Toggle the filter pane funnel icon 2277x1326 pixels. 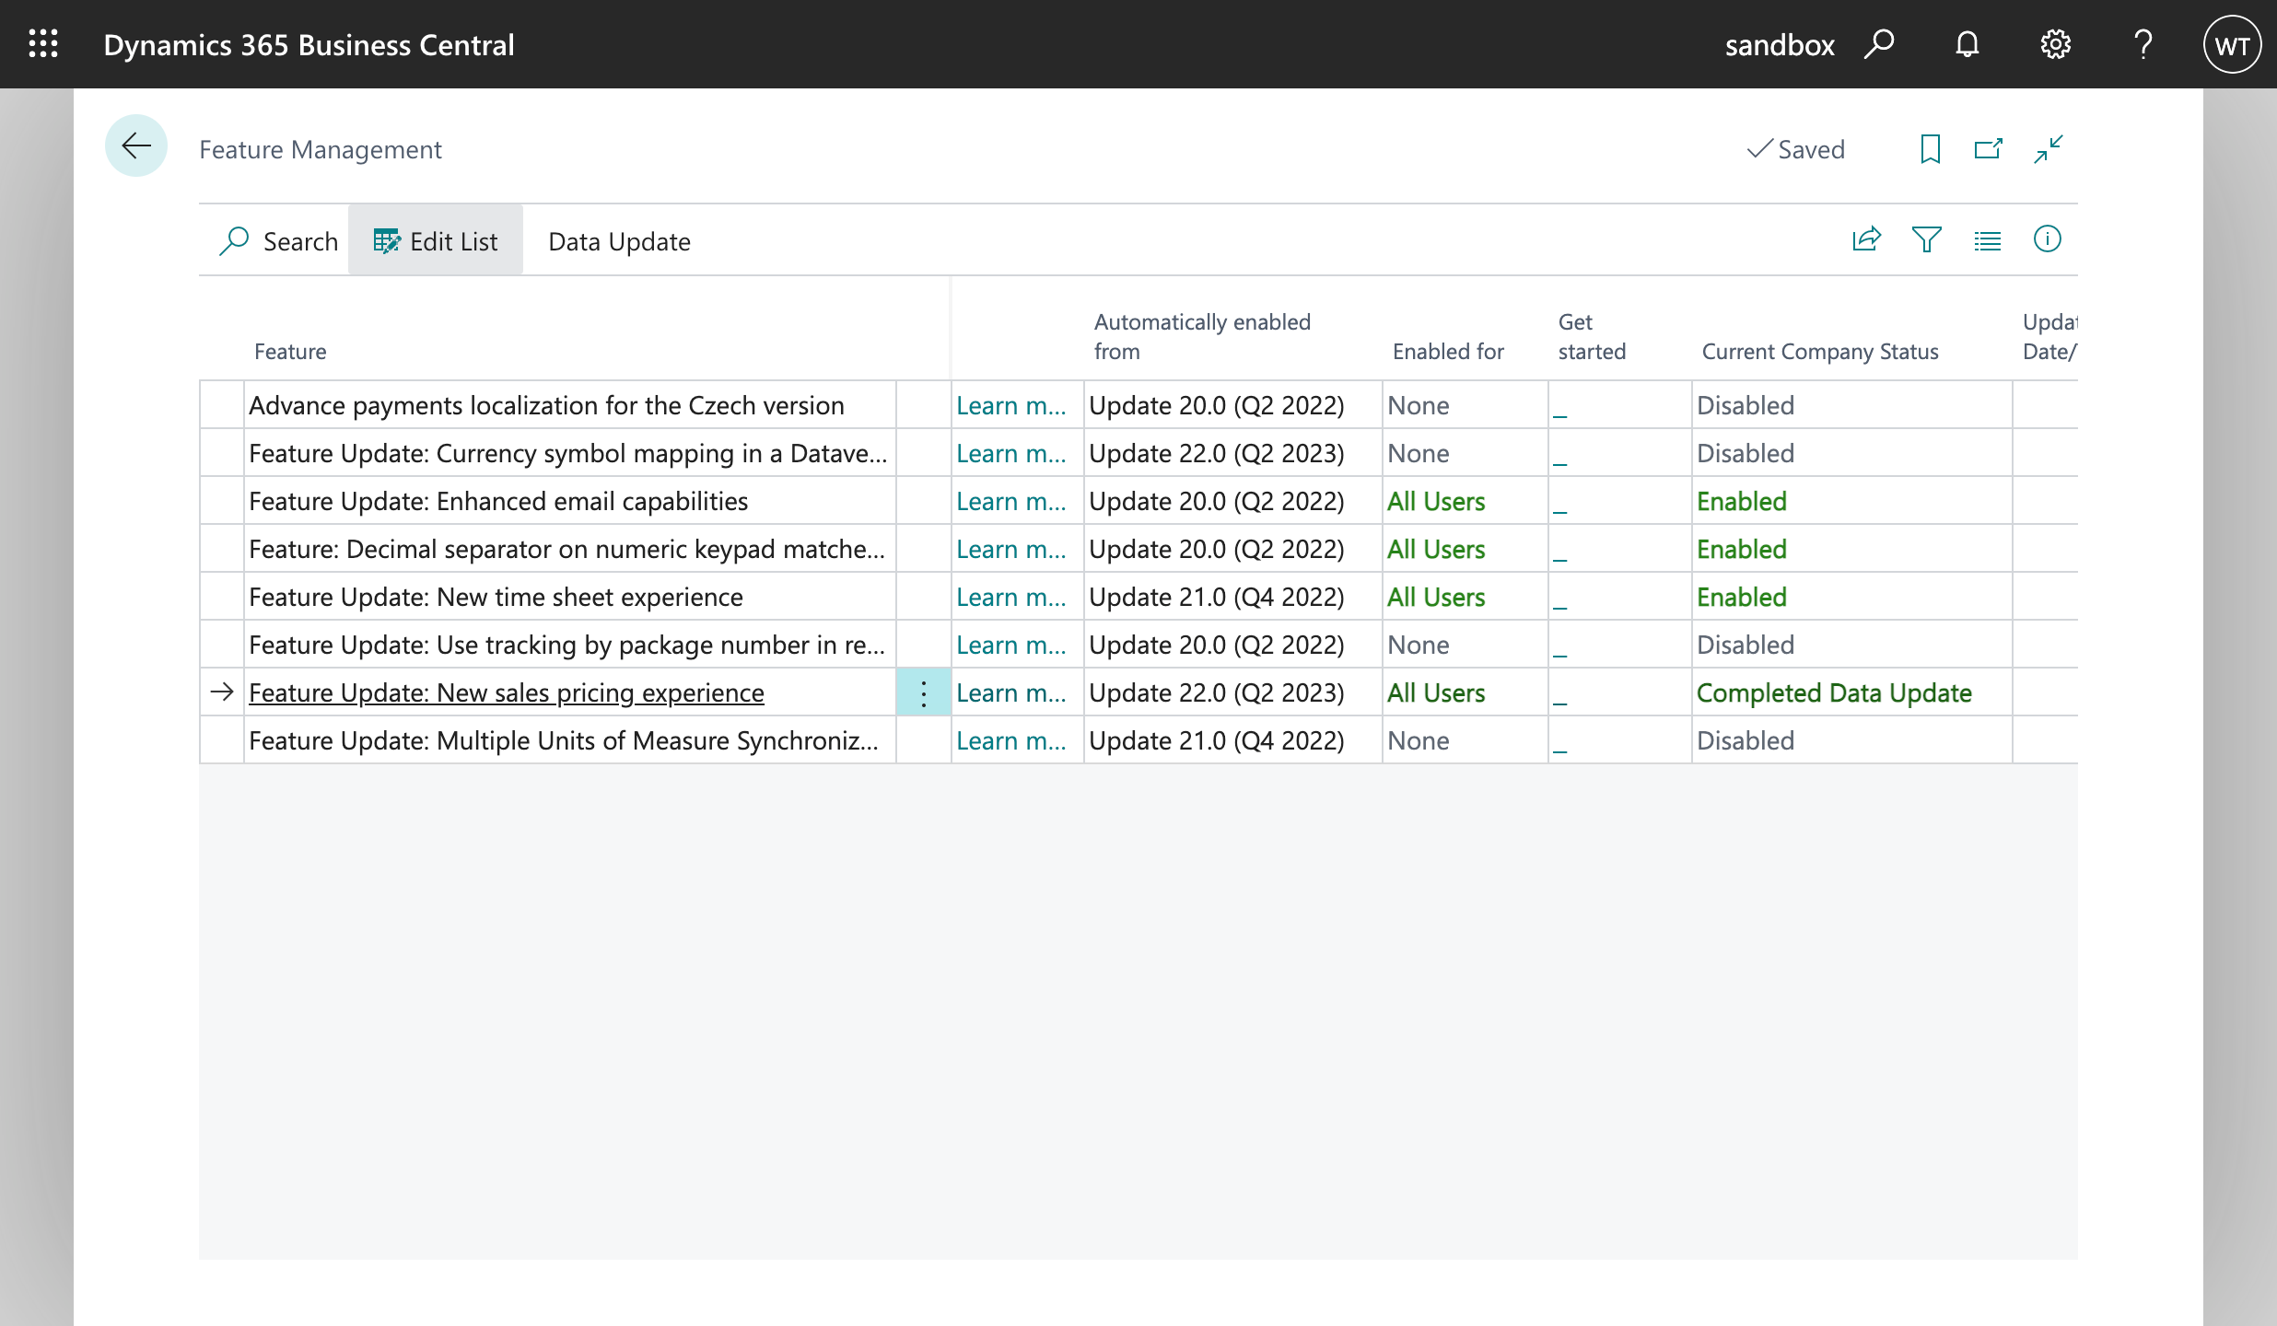[1927, 240]
